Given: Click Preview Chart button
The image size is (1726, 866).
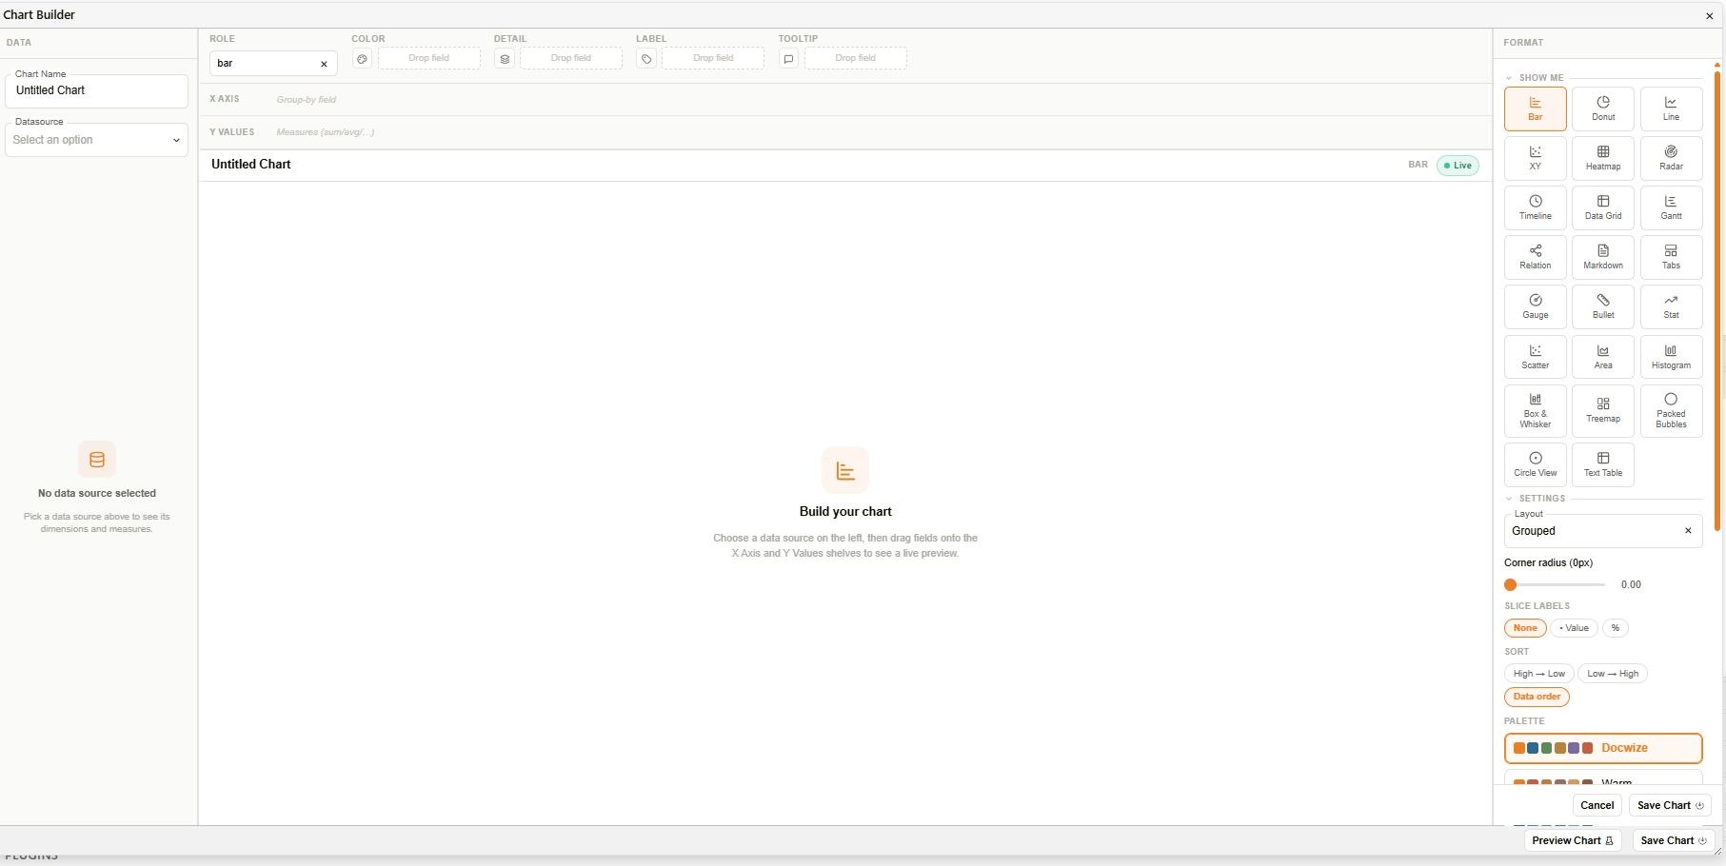Looking at the screenshot, I should [1572, 840].
